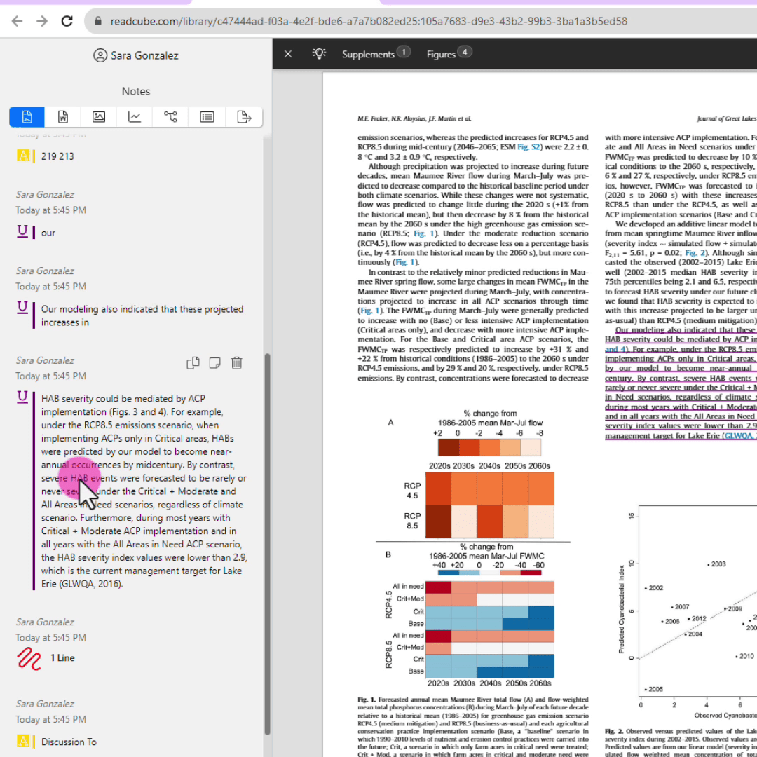Switch to the images tab in Notes
Viewport: 757px width, 757px height.
click(x=99, y=117)
